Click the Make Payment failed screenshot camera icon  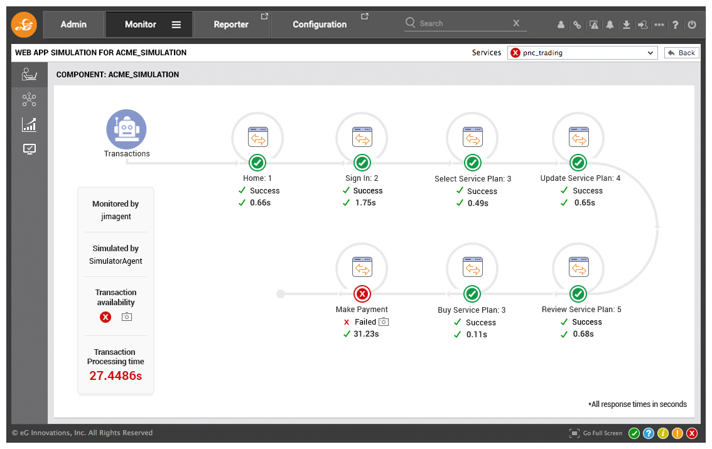(384, 322)
